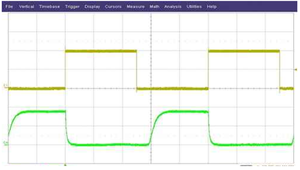Expand the Display menu
This screenshot has width=300, height=170.
[92, 7]
